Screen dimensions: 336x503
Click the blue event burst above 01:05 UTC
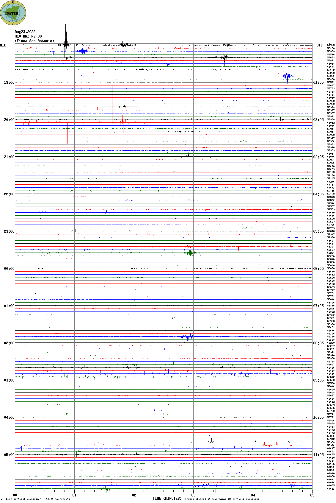(x=287, y=76)
